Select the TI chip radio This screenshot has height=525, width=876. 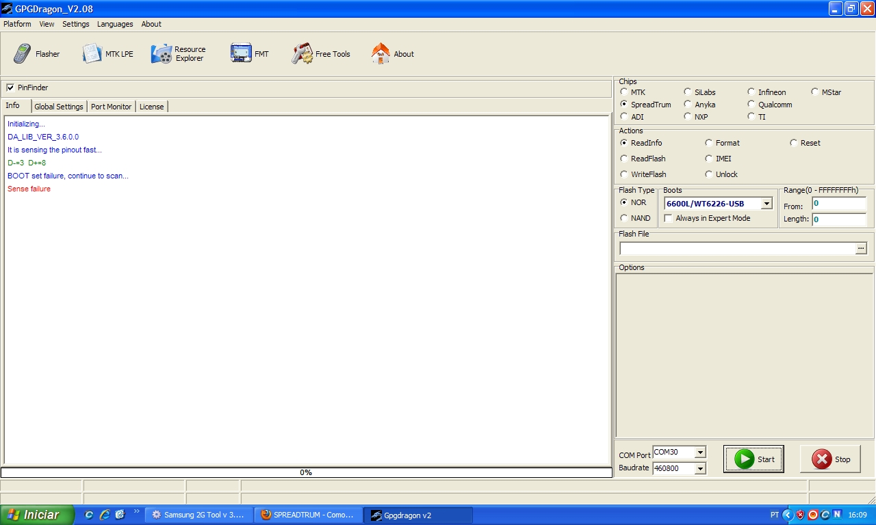pos(751,117)
